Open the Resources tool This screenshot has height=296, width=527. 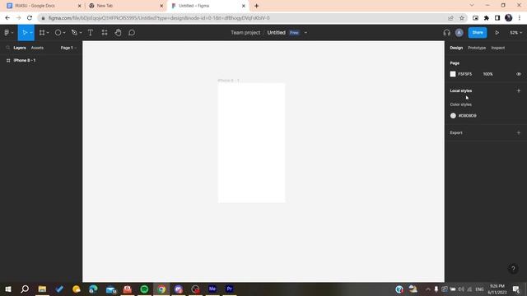click(x=105, y=33)
